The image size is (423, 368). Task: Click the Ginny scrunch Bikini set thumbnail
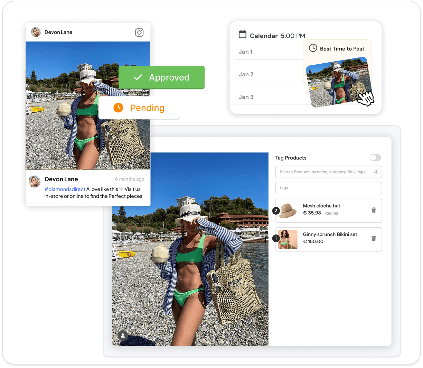click(288, 239)
